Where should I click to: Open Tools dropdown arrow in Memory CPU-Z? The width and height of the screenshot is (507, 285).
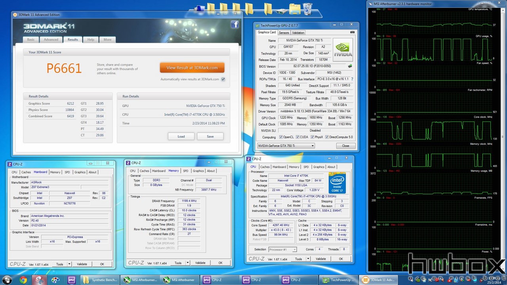pyautogui.click(x=188, y=263)
